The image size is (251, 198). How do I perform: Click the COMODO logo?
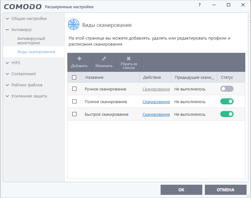point(22,7)
